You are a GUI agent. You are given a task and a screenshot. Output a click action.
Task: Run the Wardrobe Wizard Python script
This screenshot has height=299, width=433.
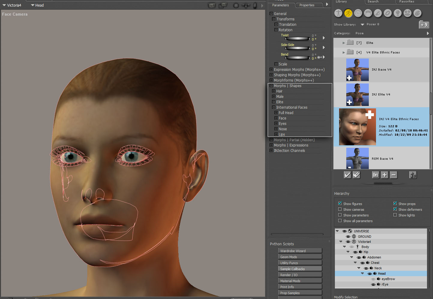(x=300, y=251)
